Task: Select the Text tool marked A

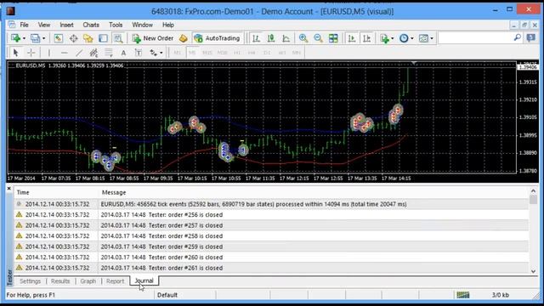Action: (123, 53)
